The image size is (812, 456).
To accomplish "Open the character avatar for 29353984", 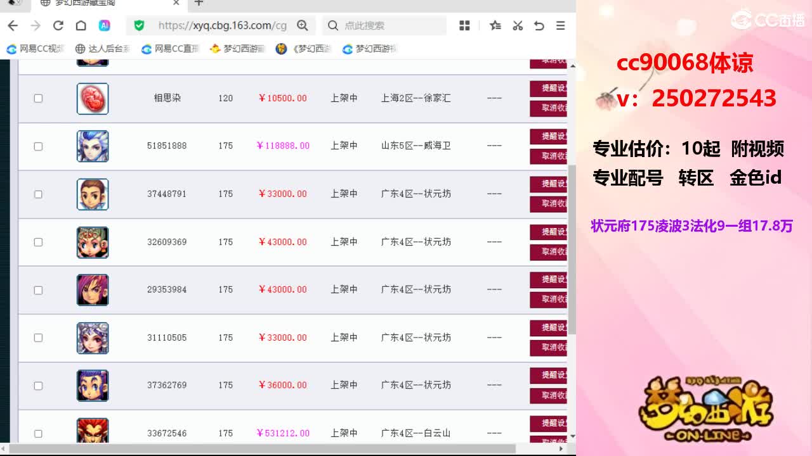I will (x=93, y=290).
